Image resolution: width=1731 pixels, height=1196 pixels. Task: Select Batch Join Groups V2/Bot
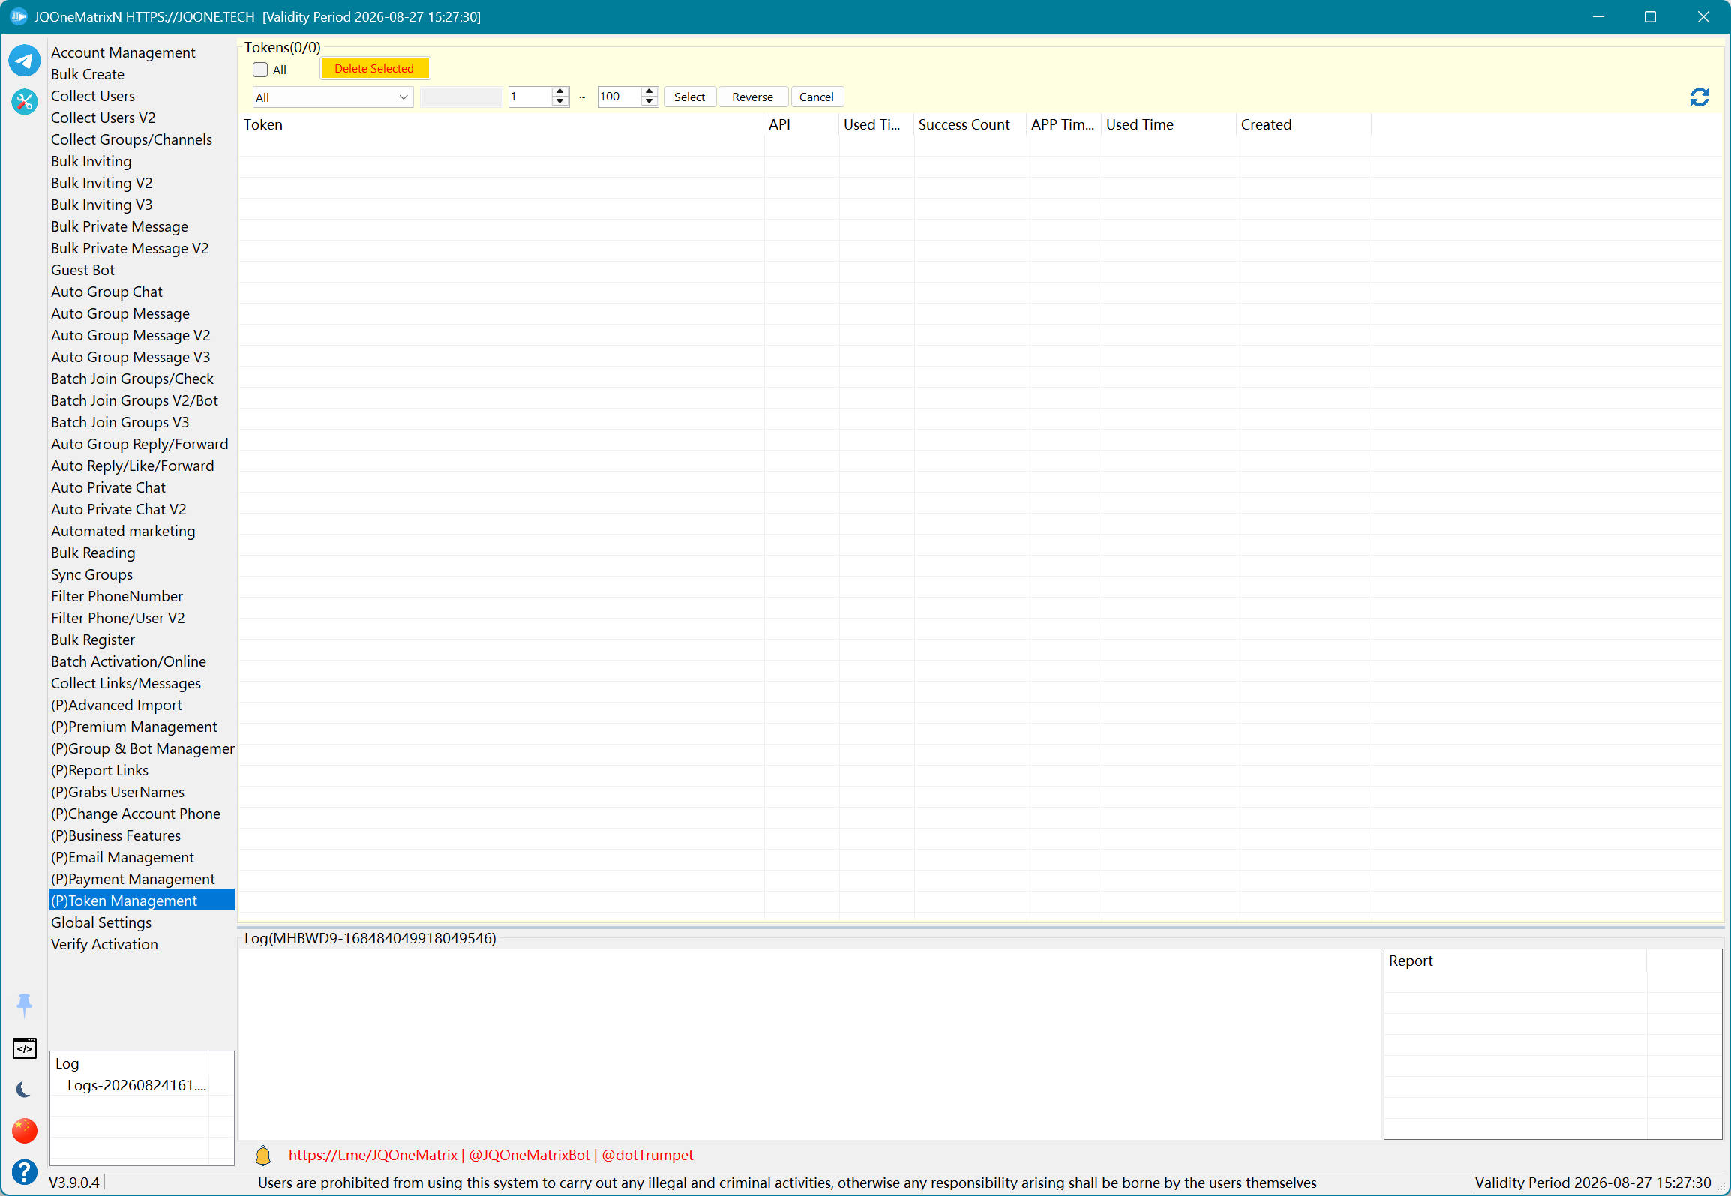pos(134,400)
